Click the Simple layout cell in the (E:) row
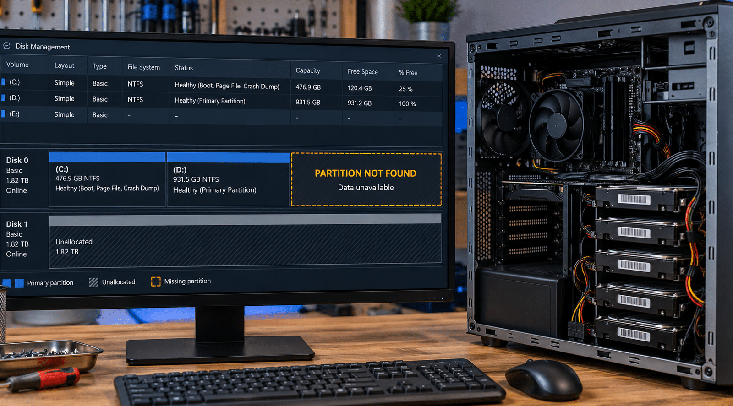733x406 pixels. [x=64, y=114]
